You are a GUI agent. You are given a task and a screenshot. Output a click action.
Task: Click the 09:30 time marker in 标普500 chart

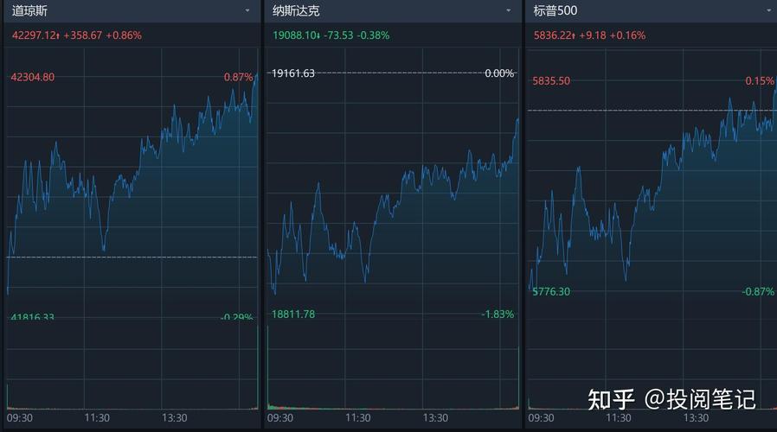click(x=541, y=418)
